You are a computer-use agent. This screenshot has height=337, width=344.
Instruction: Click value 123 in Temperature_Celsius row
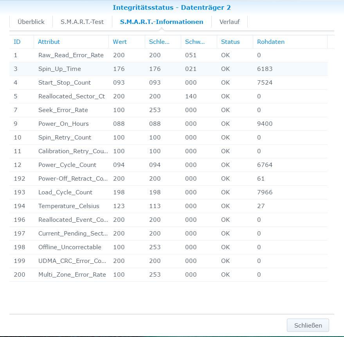(x=119, y=206)
